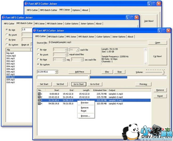Click the Join Now! button in rear window
The image size is (173, 141).
149,21
